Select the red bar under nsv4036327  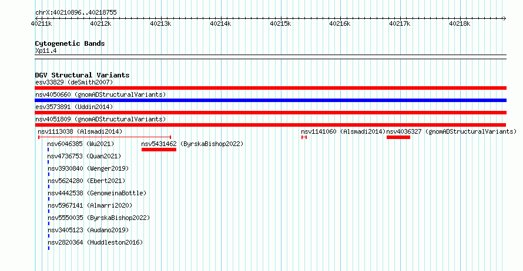tap(398, 137)
